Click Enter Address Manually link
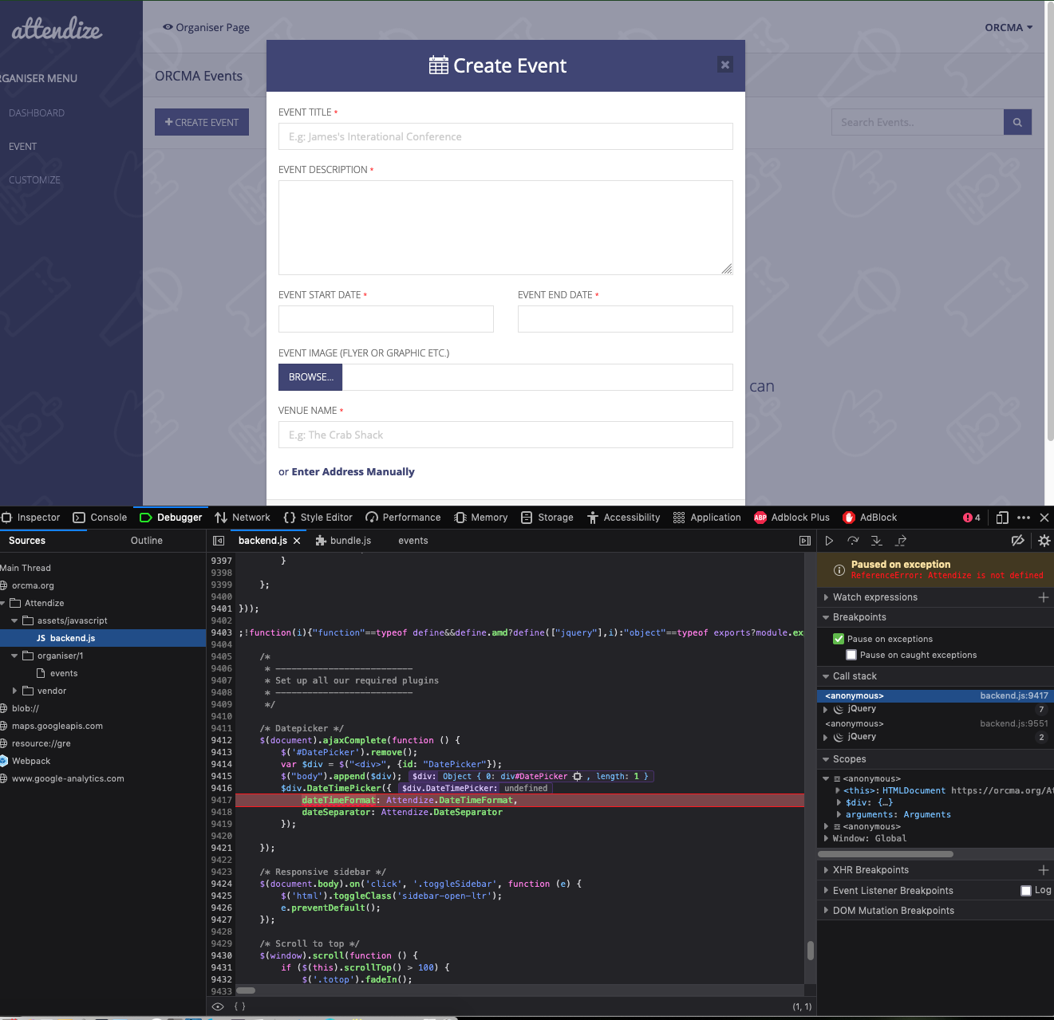The image size is (1054, 1020). pos(353,471)
